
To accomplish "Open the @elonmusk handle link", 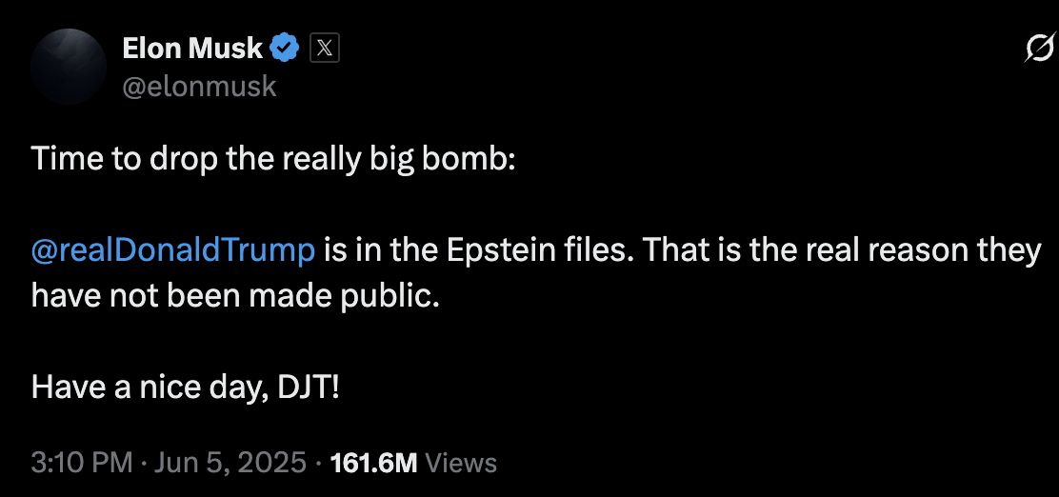I will tap(199, 86).
